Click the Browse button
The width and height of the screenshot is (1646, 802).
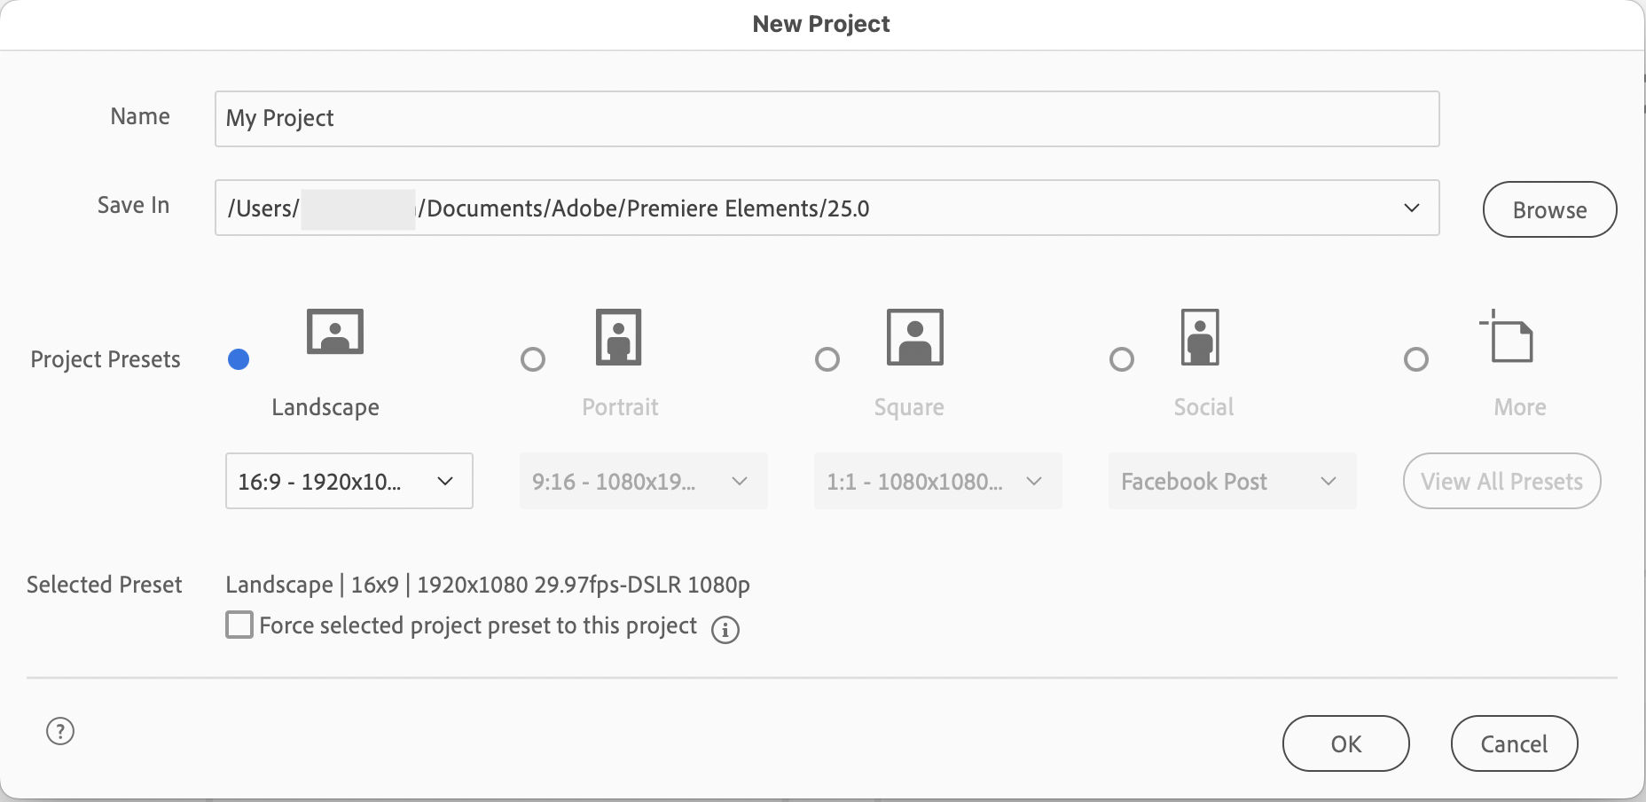[1548, 209]
